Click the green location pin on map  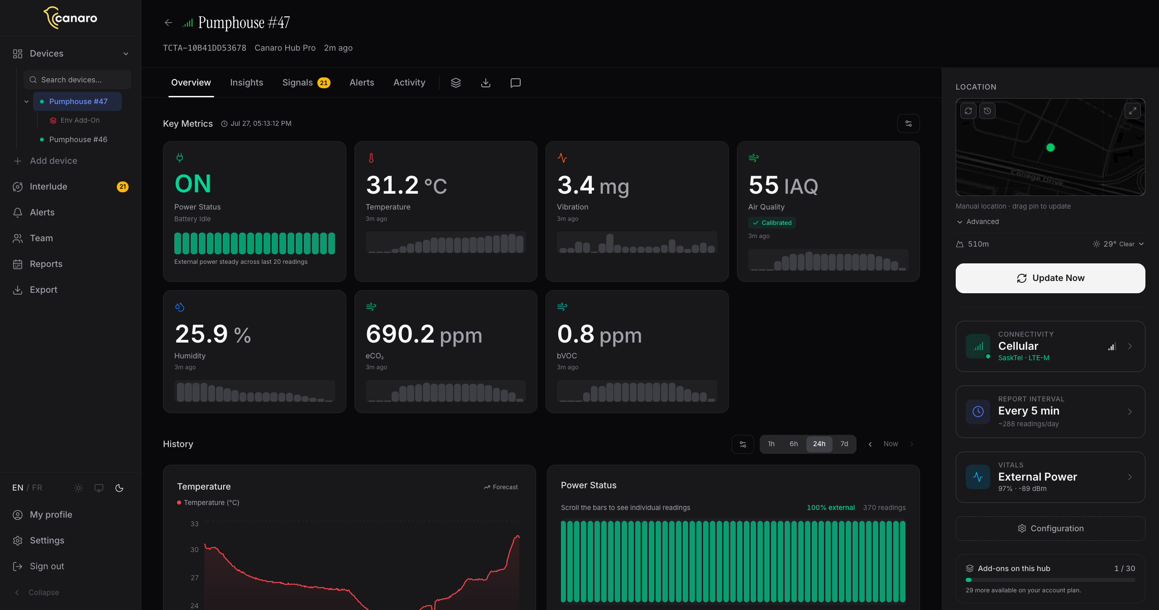tap(1050, 148)
